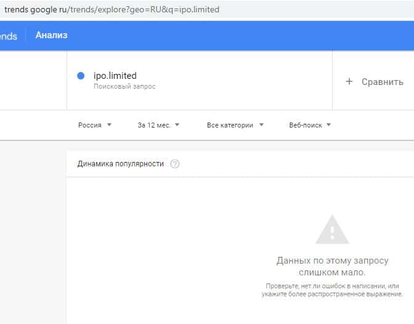Click the help icon beside Динамика популярности
Image resolution: width=414 pixels, height=324 pixels.
(x=175, y=164)
